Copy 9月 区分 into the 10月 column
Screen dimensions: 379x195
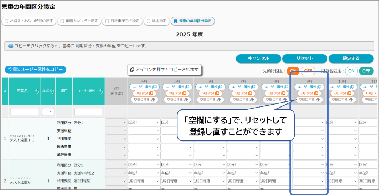(343, 93)
